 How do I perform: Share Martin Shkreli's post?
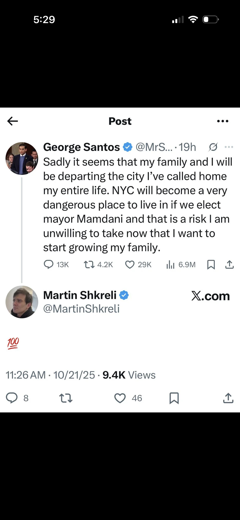[x=228, y=398]
